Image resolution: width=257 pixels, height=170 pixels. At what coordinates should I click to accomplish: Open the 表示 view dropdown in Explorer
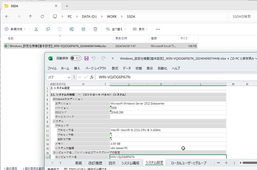point(140,29)
